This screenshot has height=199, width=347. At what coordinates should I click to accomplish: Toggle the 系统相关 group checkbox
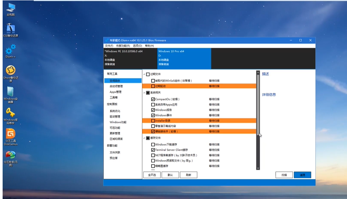[148, 93]
